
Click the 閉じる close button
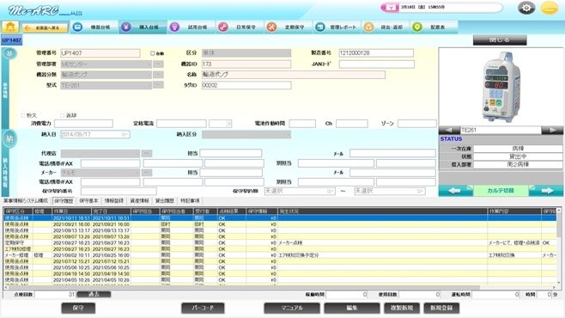[500, 40]
